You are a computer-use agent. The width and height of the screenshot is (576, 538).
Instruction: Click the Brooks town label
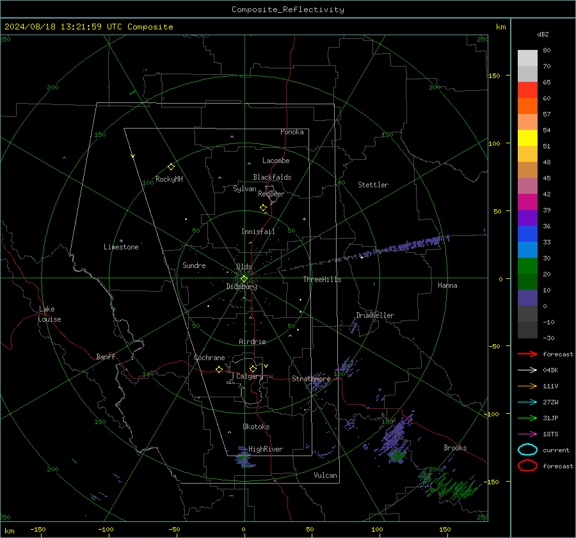click(455, 448)
